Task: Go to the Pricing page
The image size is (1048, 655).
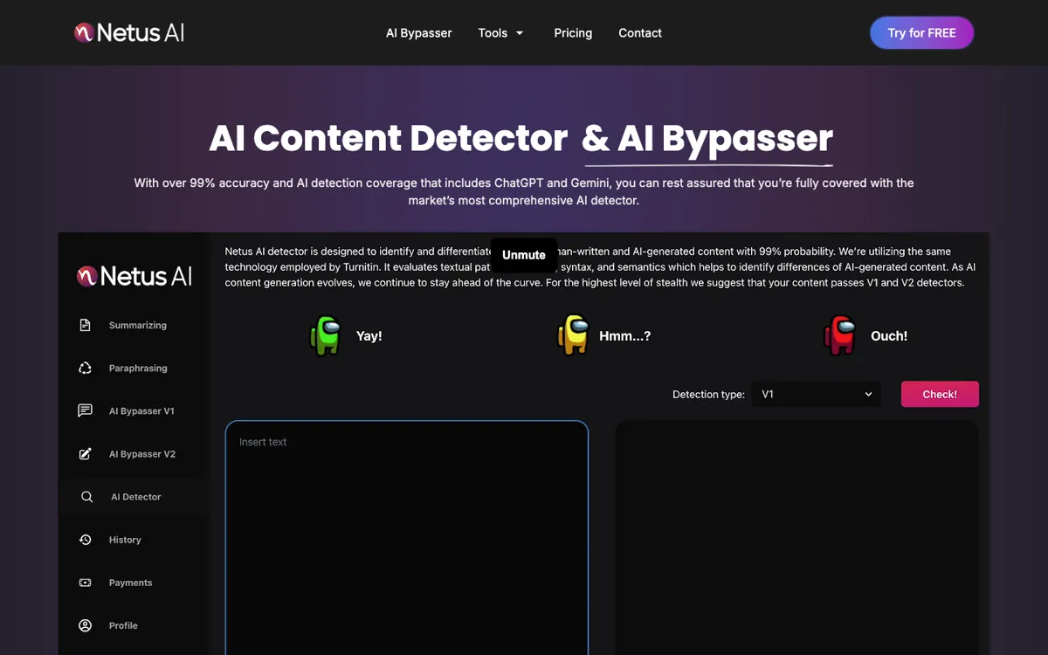Action: pyautogui.click(x=573, y=33)
